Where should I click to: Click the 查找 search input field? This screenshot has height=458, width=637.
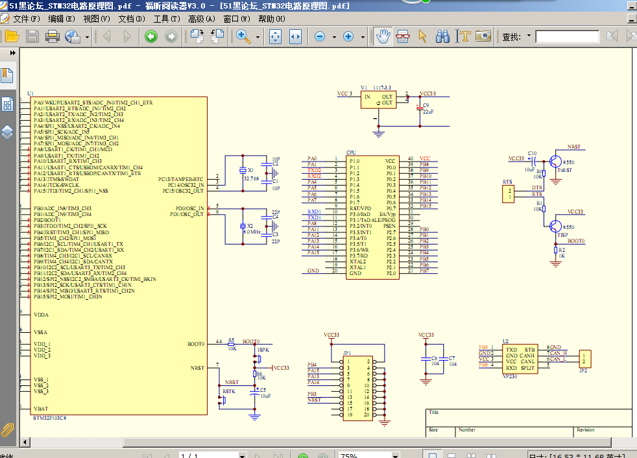pos(567,36)
